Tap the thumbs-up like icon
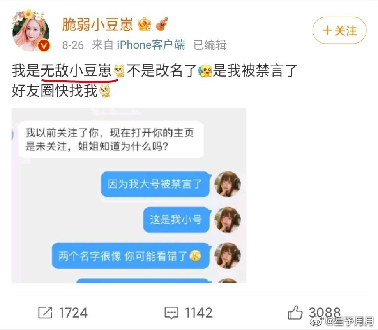This screenshot has width=378, height=330. [x=295, y=312]
